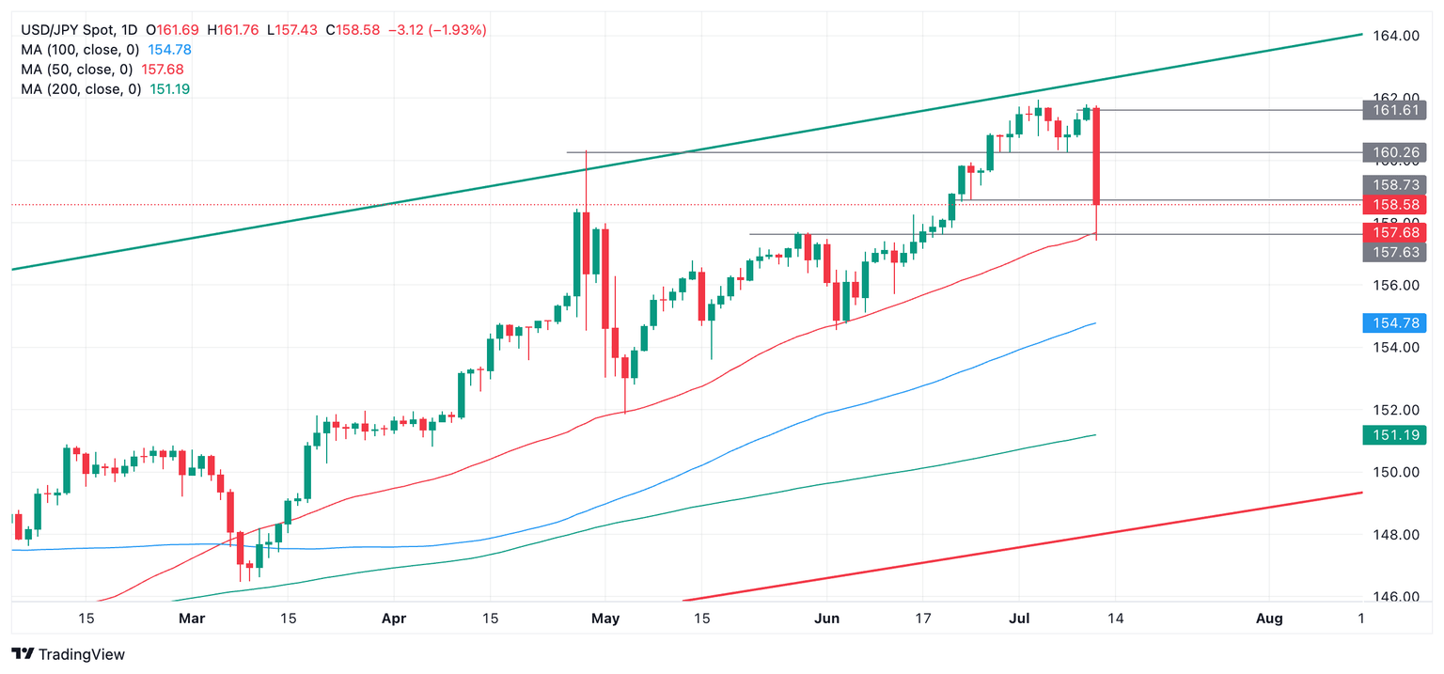This screenshot has height=674, width=1444.
Task: Click the Jun label on time axis
Action: click(x=826, y=619)
